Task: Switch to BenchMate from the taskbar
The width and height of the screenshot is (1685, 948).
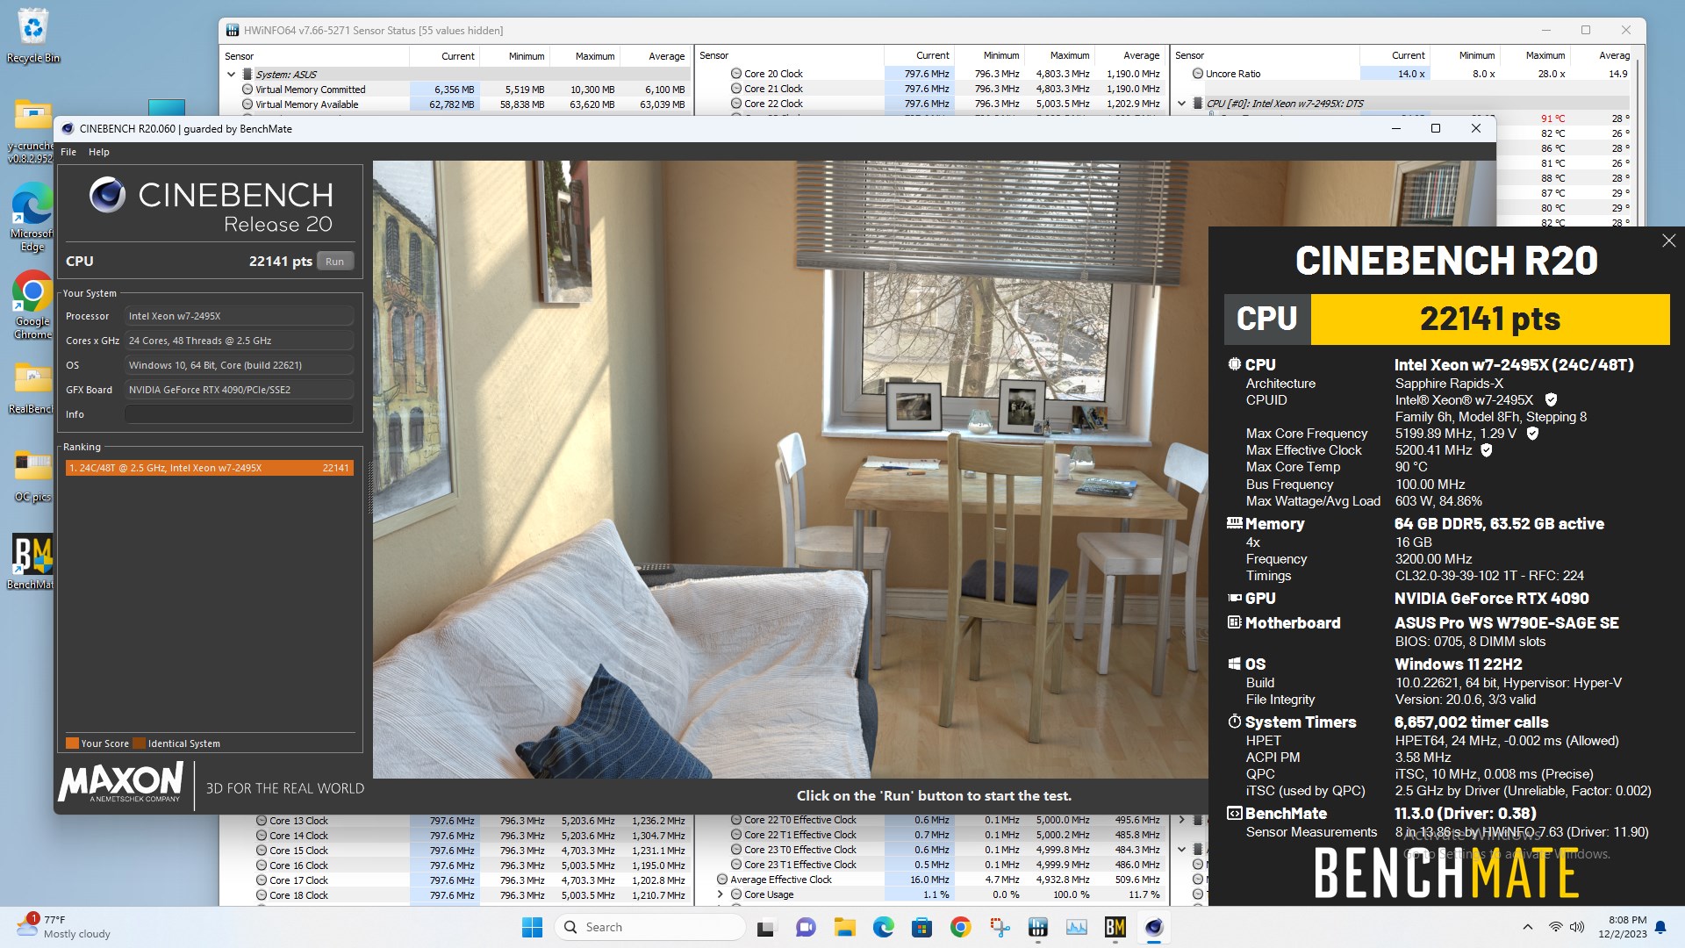Action: [1115, 927]
